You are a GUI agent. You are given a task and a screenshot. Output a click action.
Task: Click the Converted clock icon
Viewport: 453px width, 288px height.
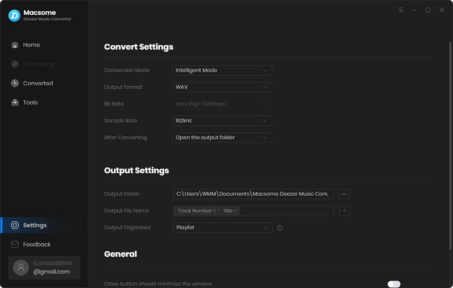15,83
